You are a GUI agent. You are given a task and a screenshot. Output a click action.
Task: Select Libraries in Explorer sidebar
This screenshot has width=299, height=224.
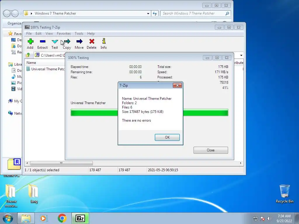click(15, 64)
